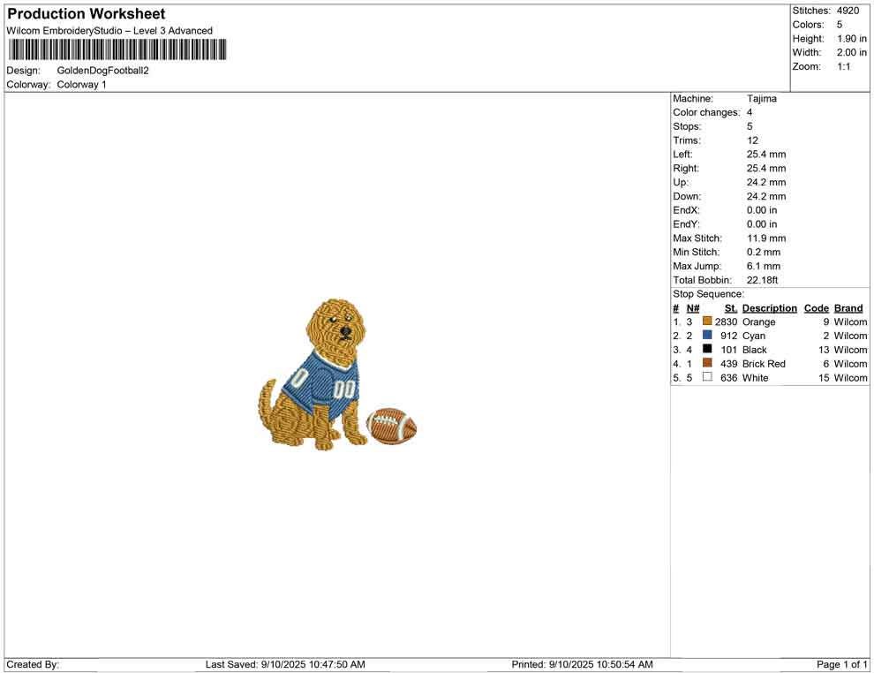Screen dimensions: 874x673
Task: Select the Black thread swatch for stop 3
Action: pyautogui.click(x=705, y=350)
